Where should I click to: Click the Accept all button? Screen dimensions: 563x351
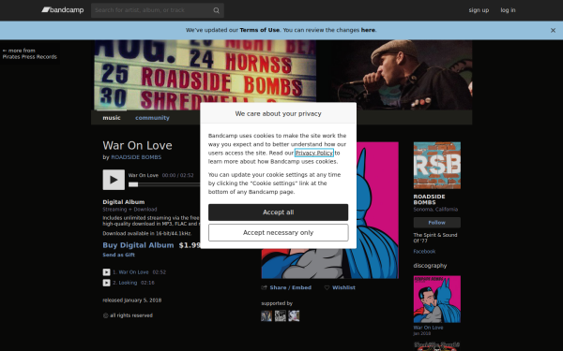click(279, 212)
